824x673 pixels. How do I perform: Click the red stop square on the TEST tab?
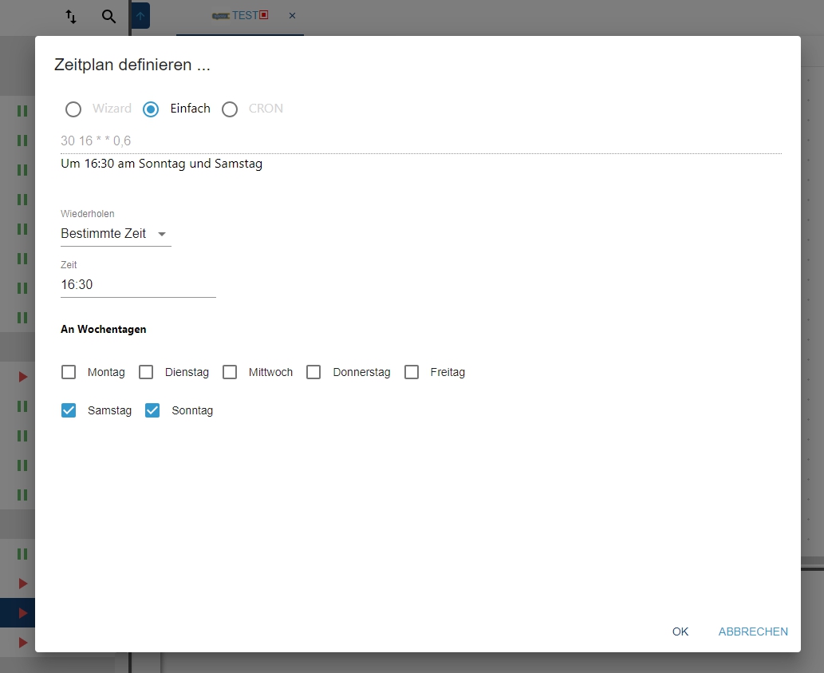click(x=263, y=14)
